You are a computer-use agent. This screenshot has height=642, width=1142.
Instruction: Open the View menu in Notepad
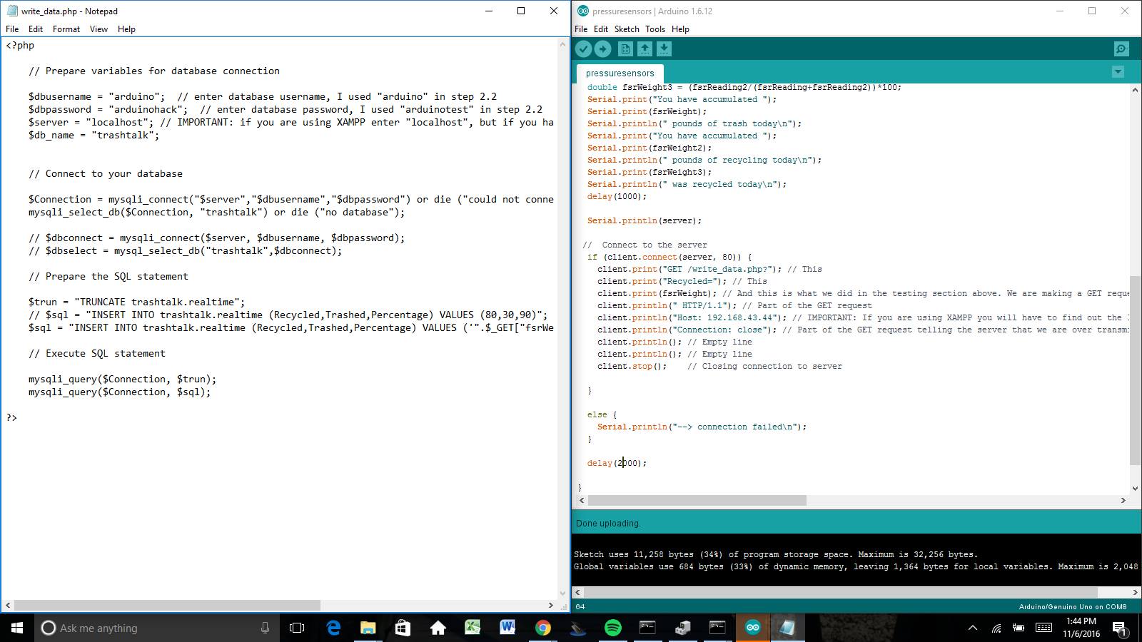98,29
